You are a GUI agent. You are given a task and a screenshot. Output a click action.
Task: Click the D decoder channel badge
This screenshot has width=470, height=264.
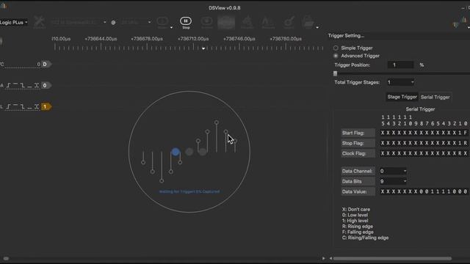(46, 65)
